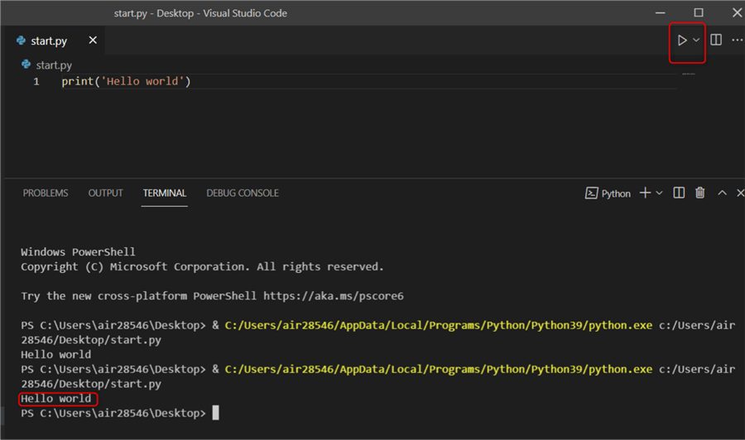Create a new terminal with the plus icon
This screenshot has height=440, width=745.
pos(645,193)
